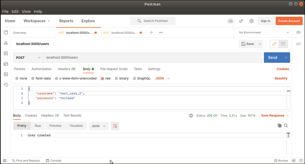Screen dimensions: 305x164
Task: Open the settings gear icon
Action: pos(251,21)
